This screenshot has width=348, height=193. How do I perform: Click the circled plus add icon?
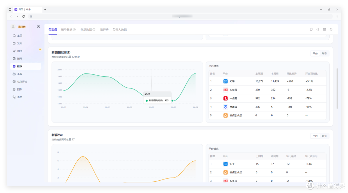tap(38, 27)
